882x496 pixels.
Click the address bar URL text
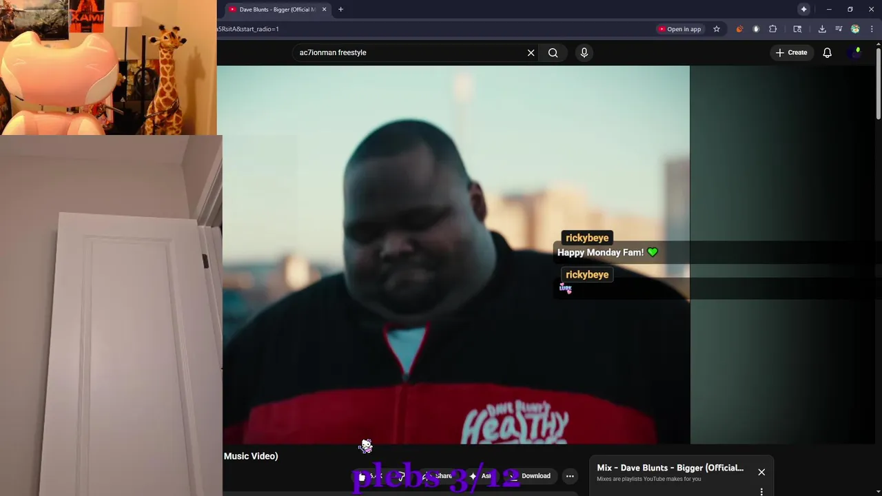[248, 29]
